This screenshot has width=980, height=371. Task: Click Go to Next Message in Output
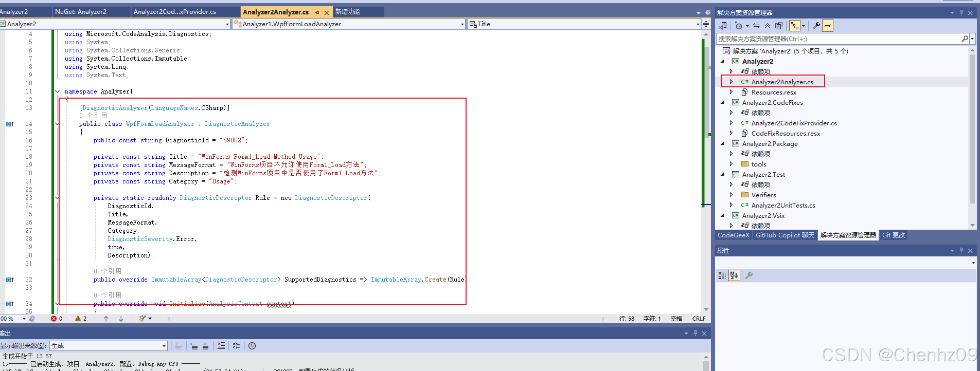tap(205, 346)
